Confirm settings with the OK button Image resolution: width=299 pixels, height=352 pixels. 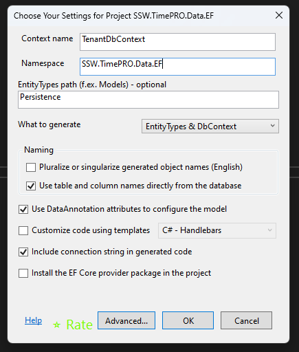point(188,320)
